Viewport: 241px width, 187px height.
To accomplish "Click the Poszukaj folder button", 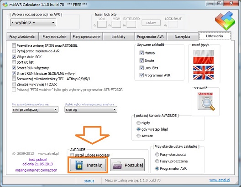I will [x=127, y=165].
